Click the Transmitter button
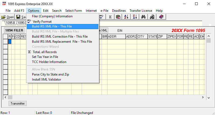 tap(17, 104)
